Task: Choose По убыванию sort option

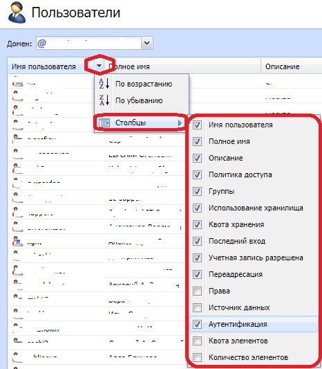Action: pyautogui.click(x=139, y=100)
